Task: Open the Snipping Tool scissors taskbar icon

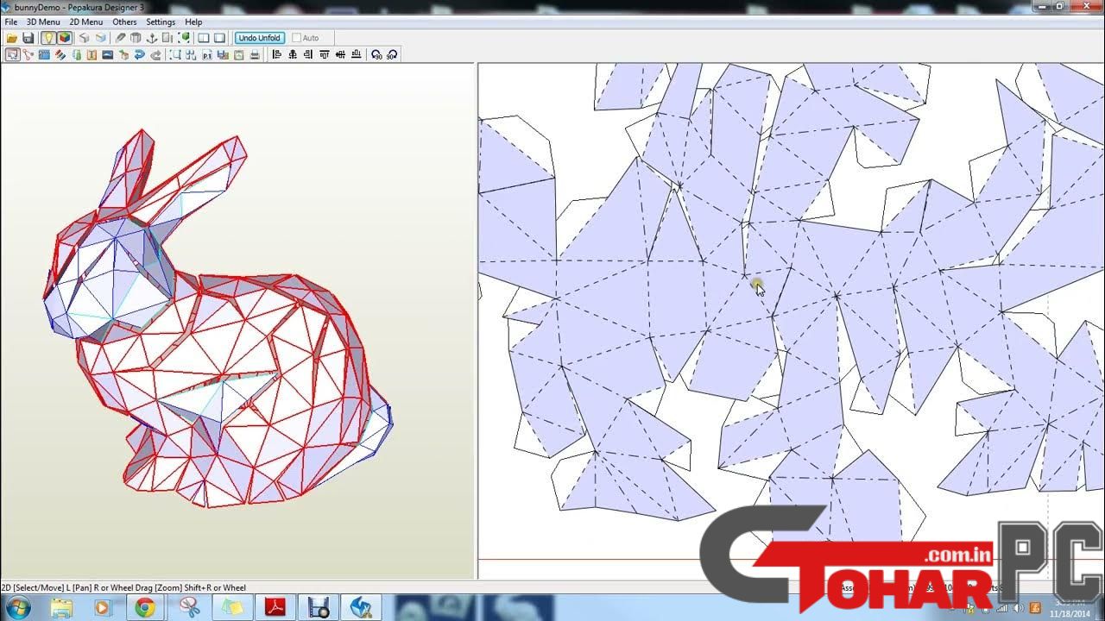Action: pyautogui.click(x=189, y=608)
